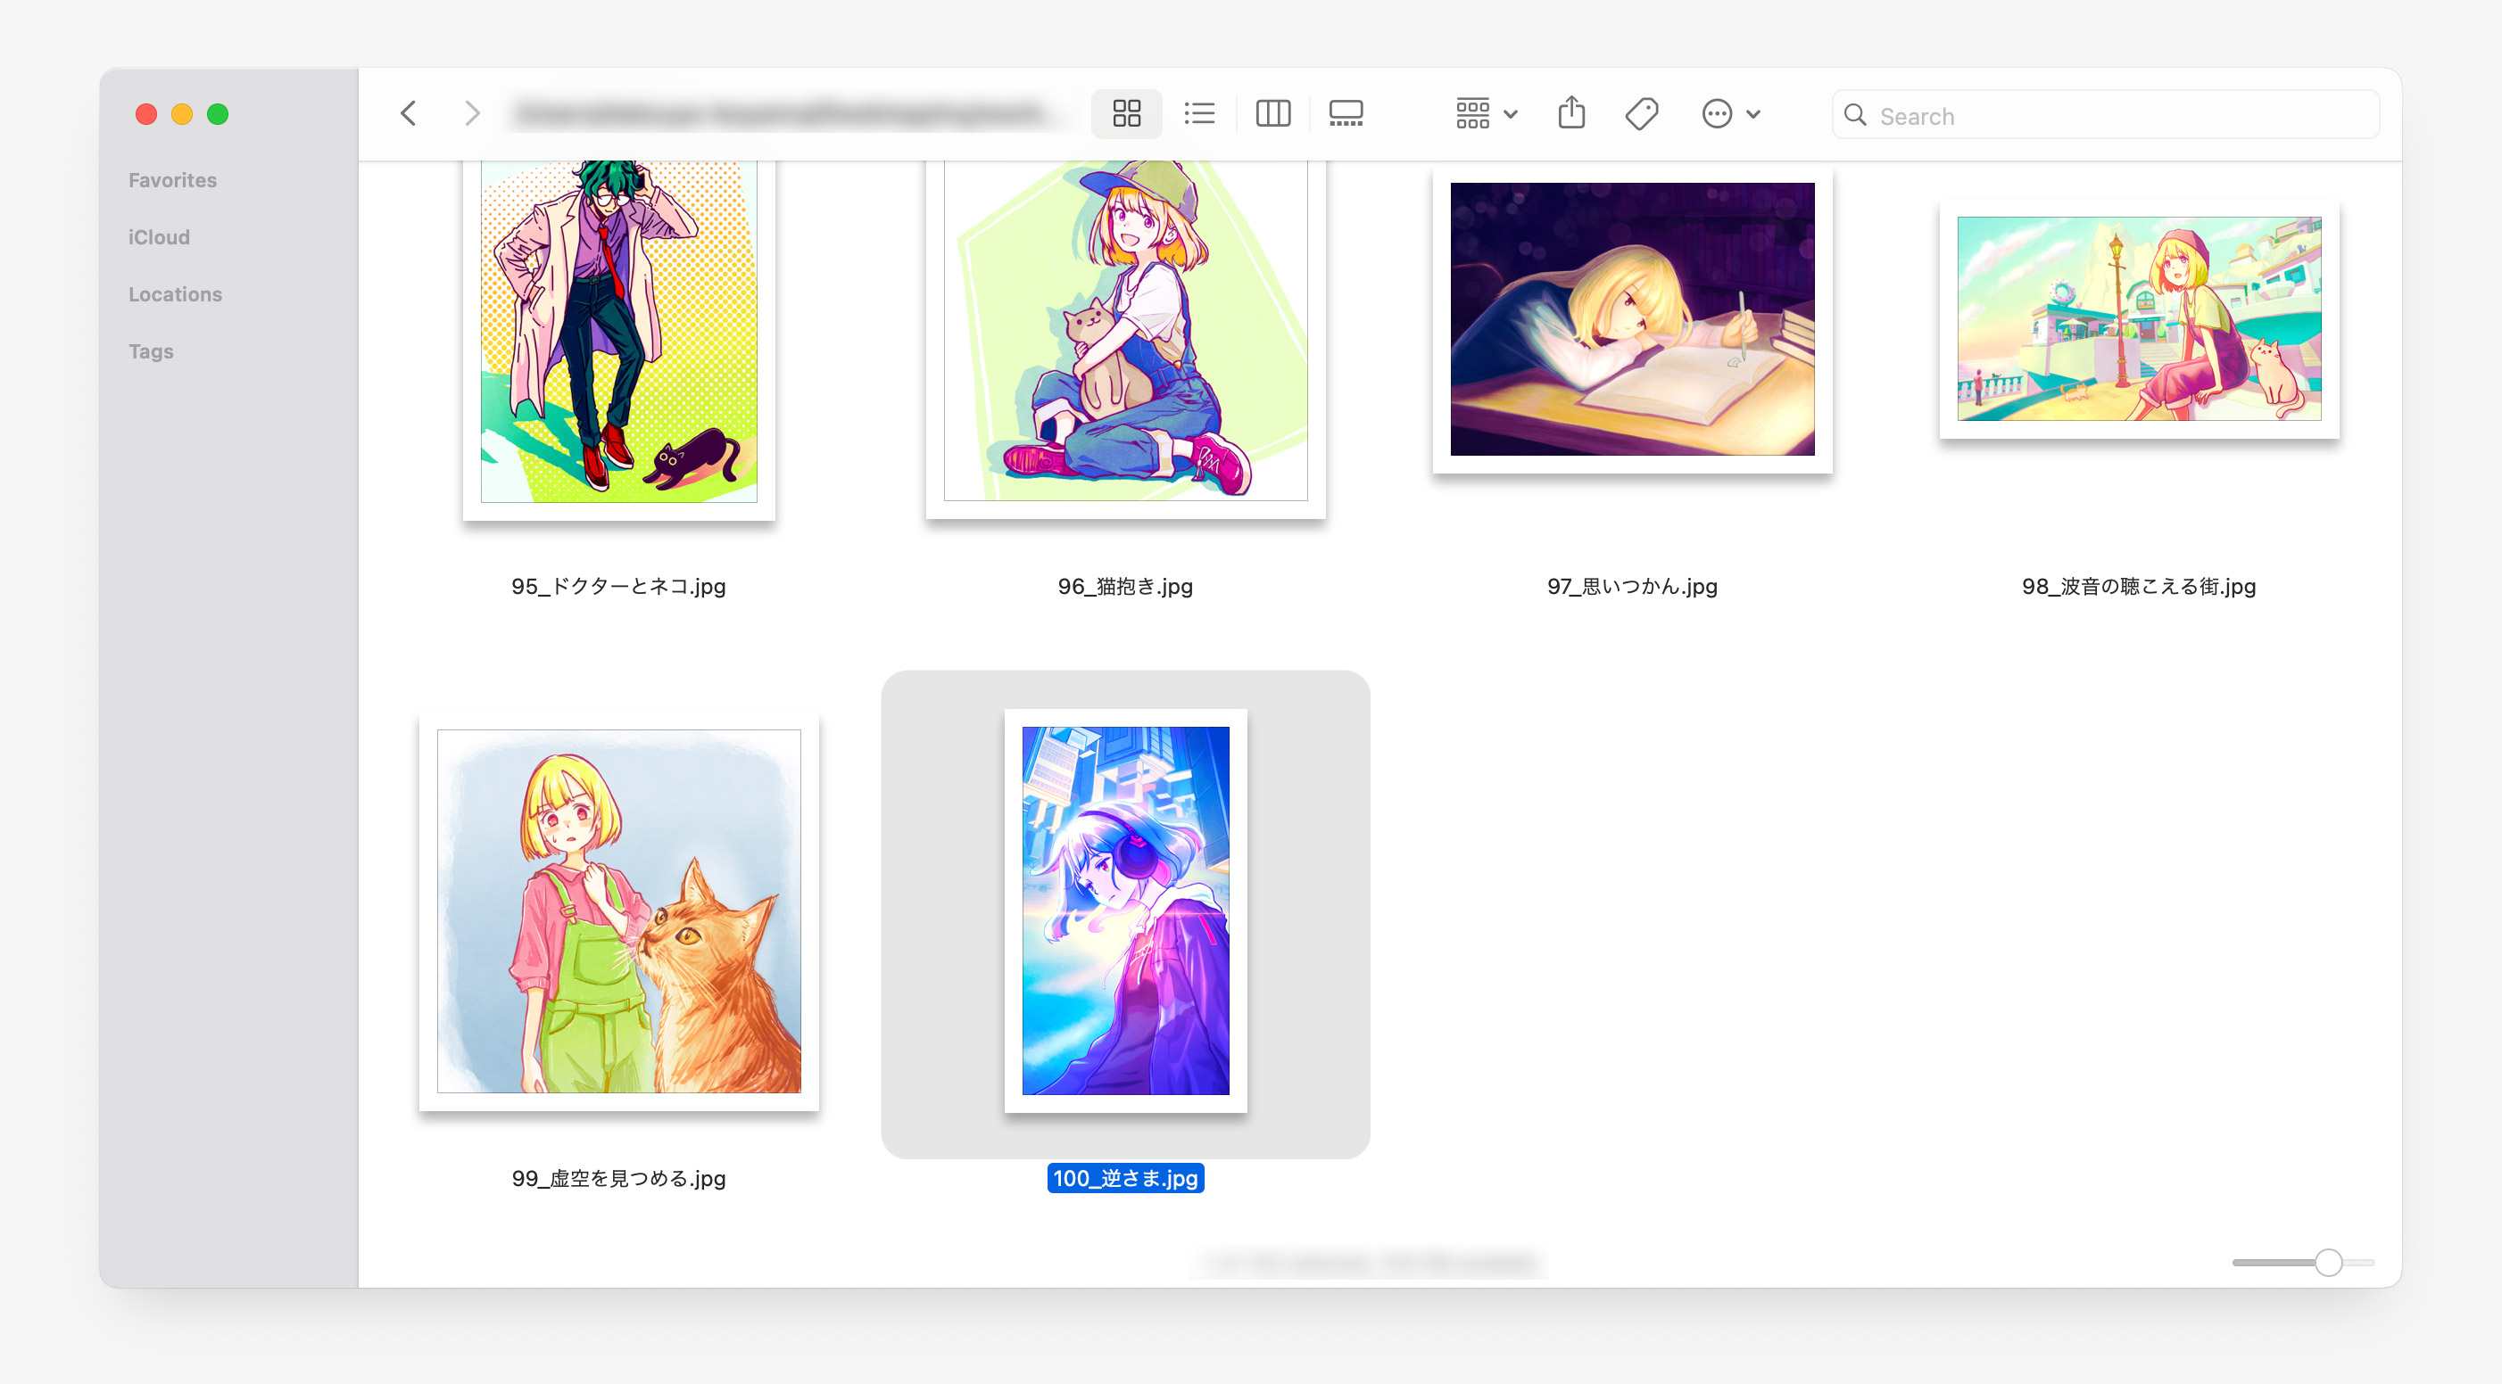Switch to icon grid view
The height and width of the screenshot is (1384, 2502).
(x=1126, y=114)
